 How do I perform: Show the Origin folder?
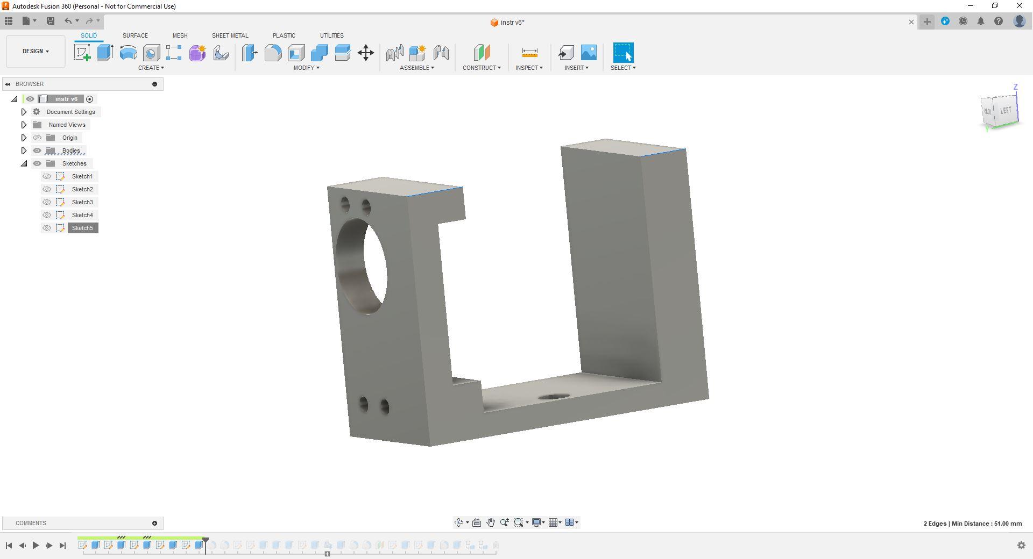click(x=37, y=138)
